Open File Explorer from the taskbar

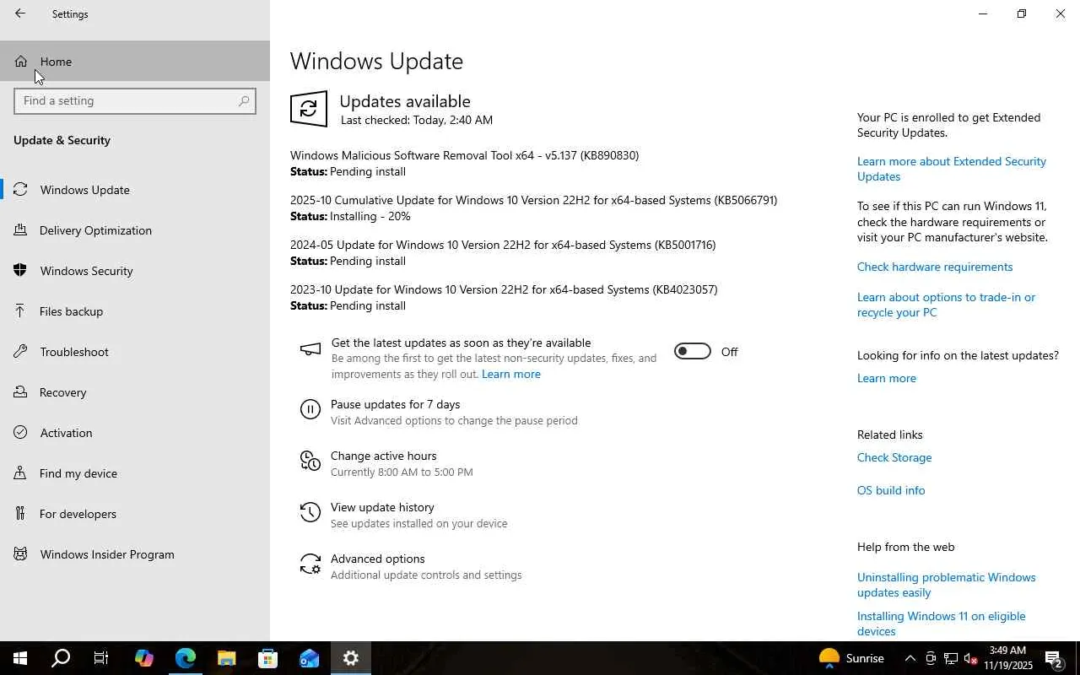click(x=226, y=658)
